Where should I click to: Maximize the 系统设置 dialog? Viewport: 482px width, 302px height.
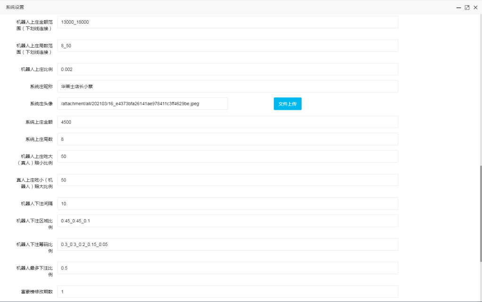tap(467, 8)
